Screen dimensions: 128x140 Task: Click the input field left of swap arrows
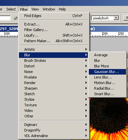point(5,18)
